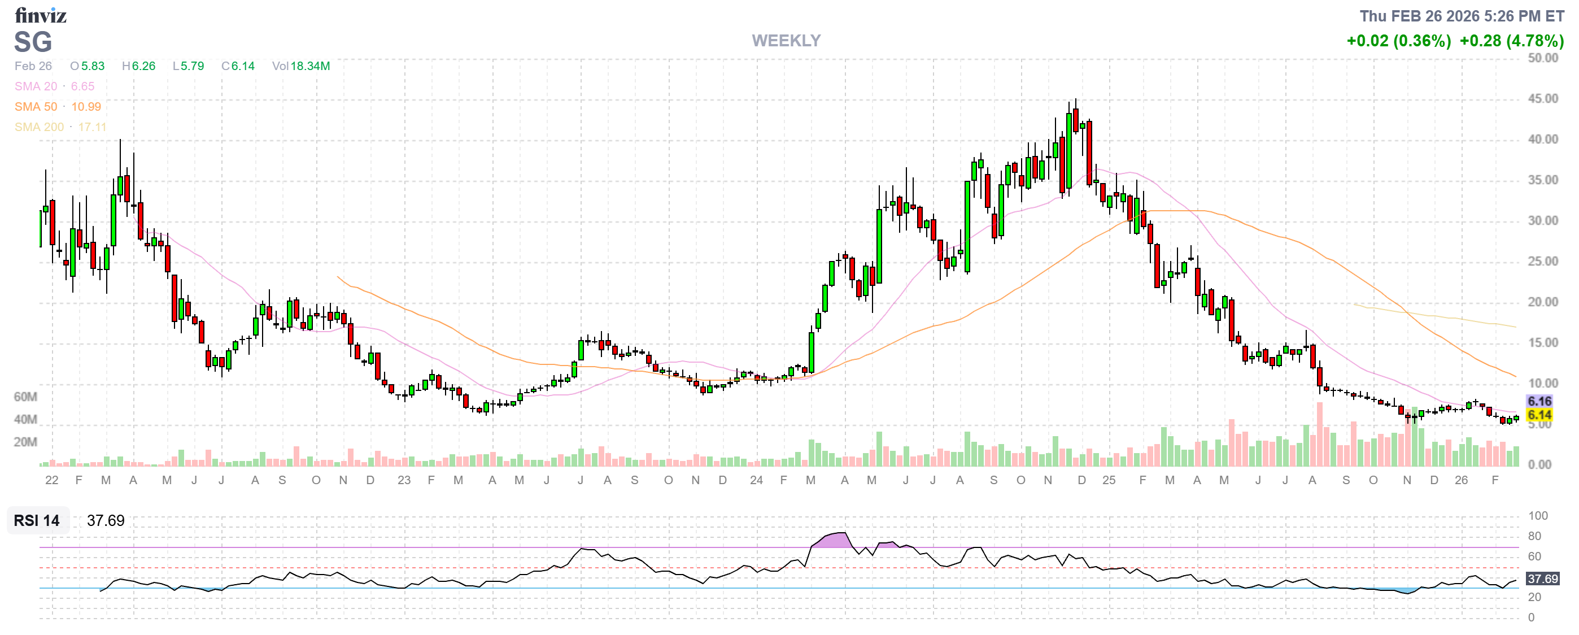Click the 6.16 purple price tag
The width and height of the screenshot is (1579, 635).
coord(1539,402)
